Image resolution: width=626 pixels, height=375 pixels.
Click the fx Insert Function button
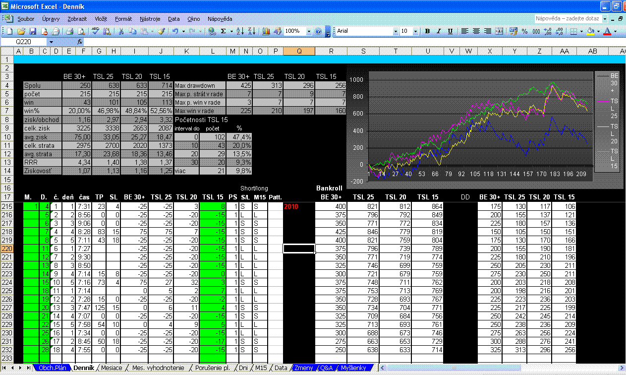[x=80, y=42]
